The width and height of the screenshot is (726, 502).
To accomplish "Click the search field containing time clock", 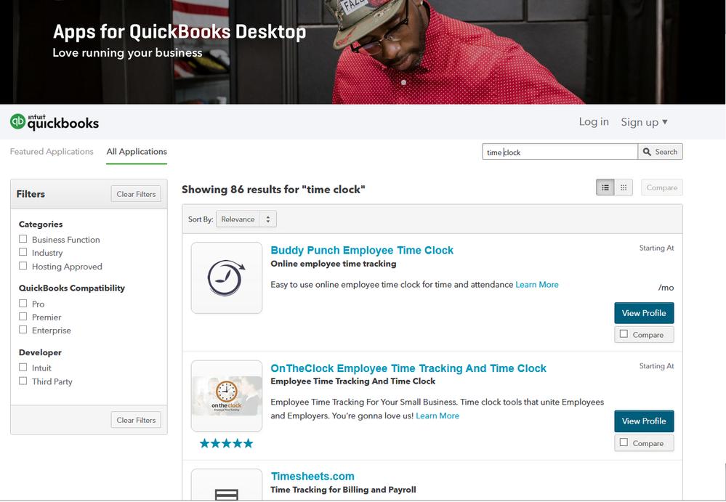I will (560, 152).
